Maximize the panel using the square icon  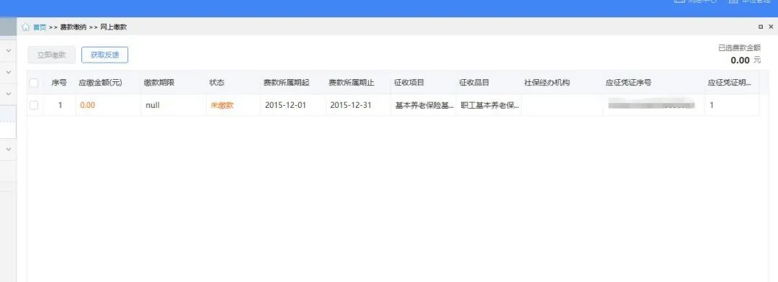click(761, 27)
